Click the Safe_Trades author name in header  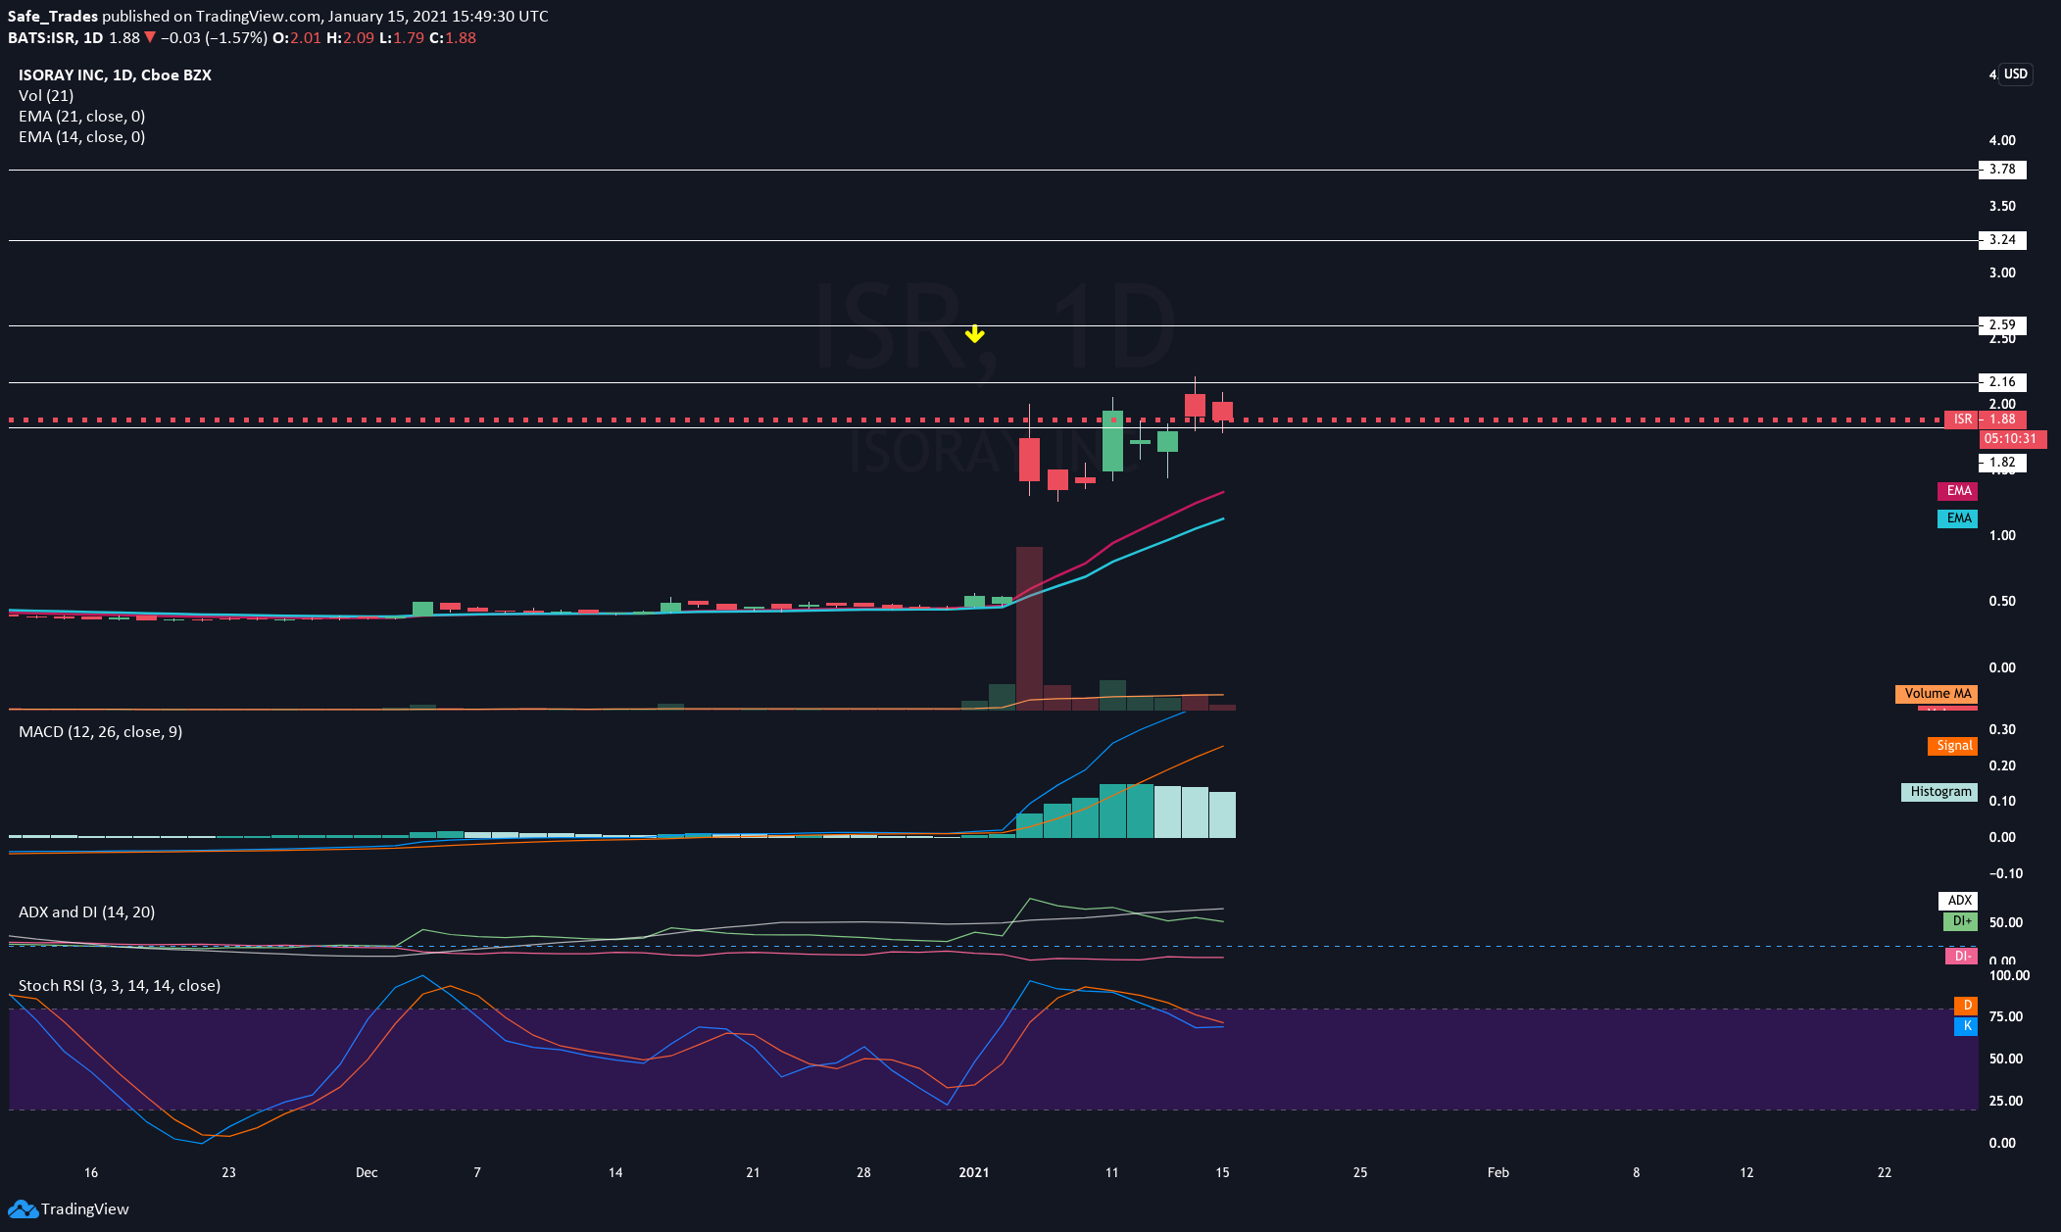click(53, 17)
